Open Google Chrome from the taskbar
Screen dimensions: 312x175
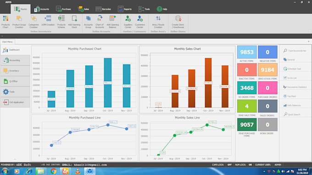53,171
